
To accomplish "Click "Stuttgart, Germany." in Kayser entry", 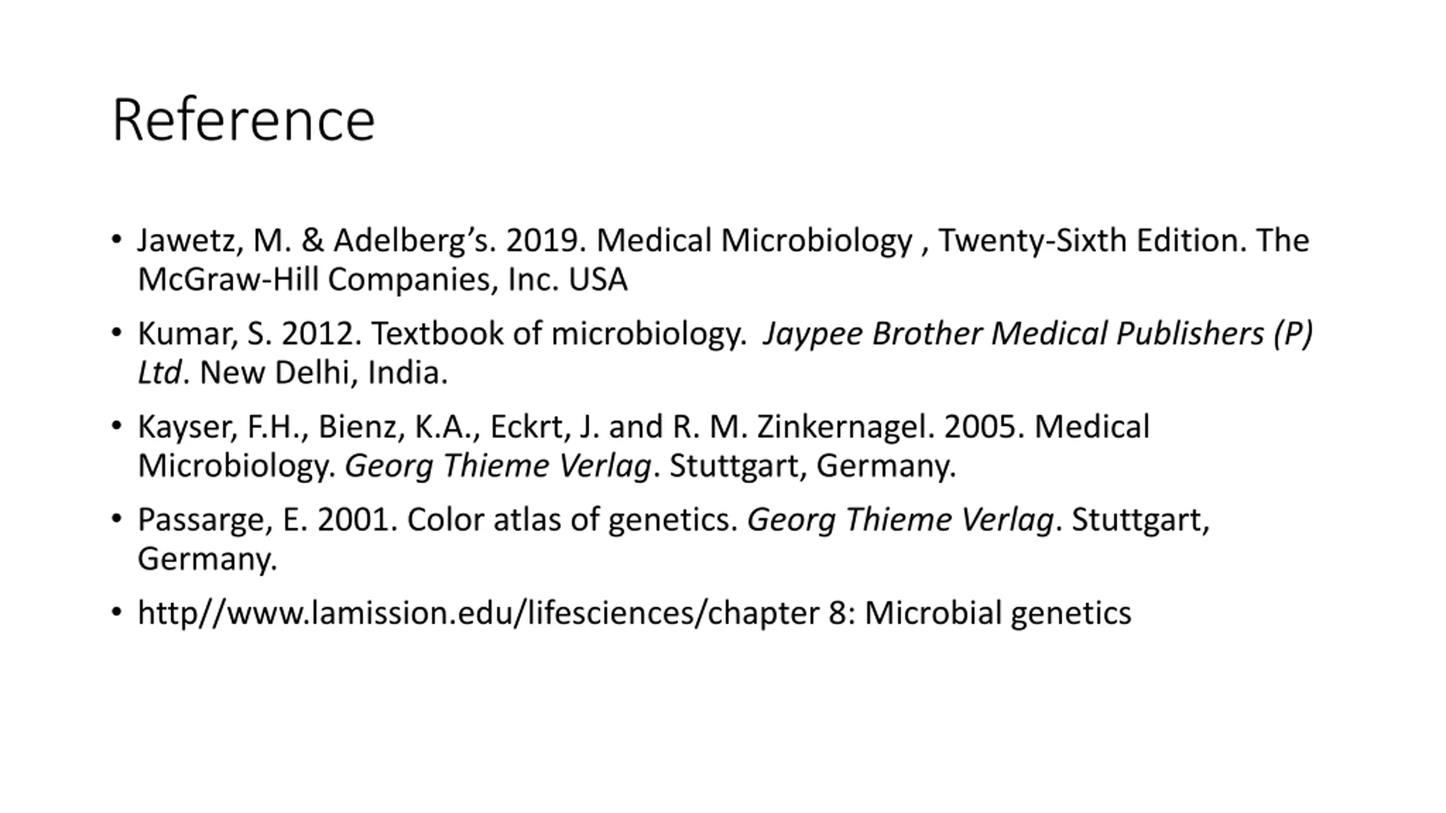I will (x=812, y=466).
